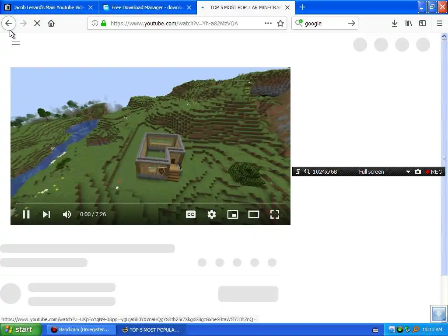Viewport: 448px width, 336px height.
Task: Close the Jacob Lenard's Main Youtube tab
Action: [x=91, y=7]
